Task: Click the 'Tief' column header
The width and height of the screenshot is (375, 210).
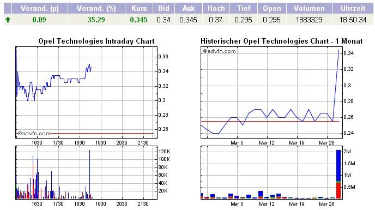Action: pyautogui.click(x=244, y=8)
